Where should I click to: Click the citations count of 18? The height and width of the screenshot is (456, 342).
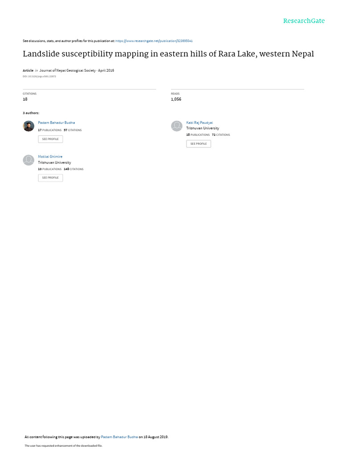pos(25,99)
